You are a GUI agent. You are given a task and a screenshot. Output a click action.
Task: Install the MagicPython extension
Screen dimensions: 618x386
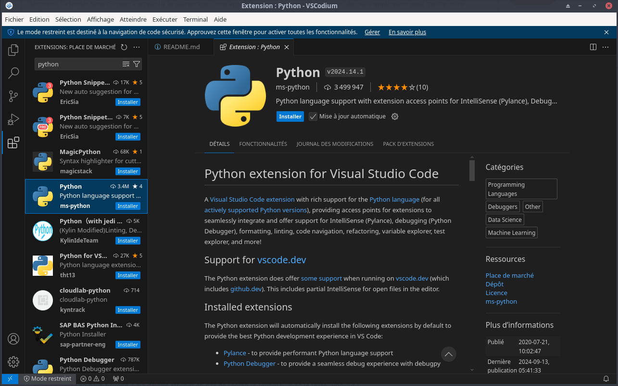coord(128,171)
